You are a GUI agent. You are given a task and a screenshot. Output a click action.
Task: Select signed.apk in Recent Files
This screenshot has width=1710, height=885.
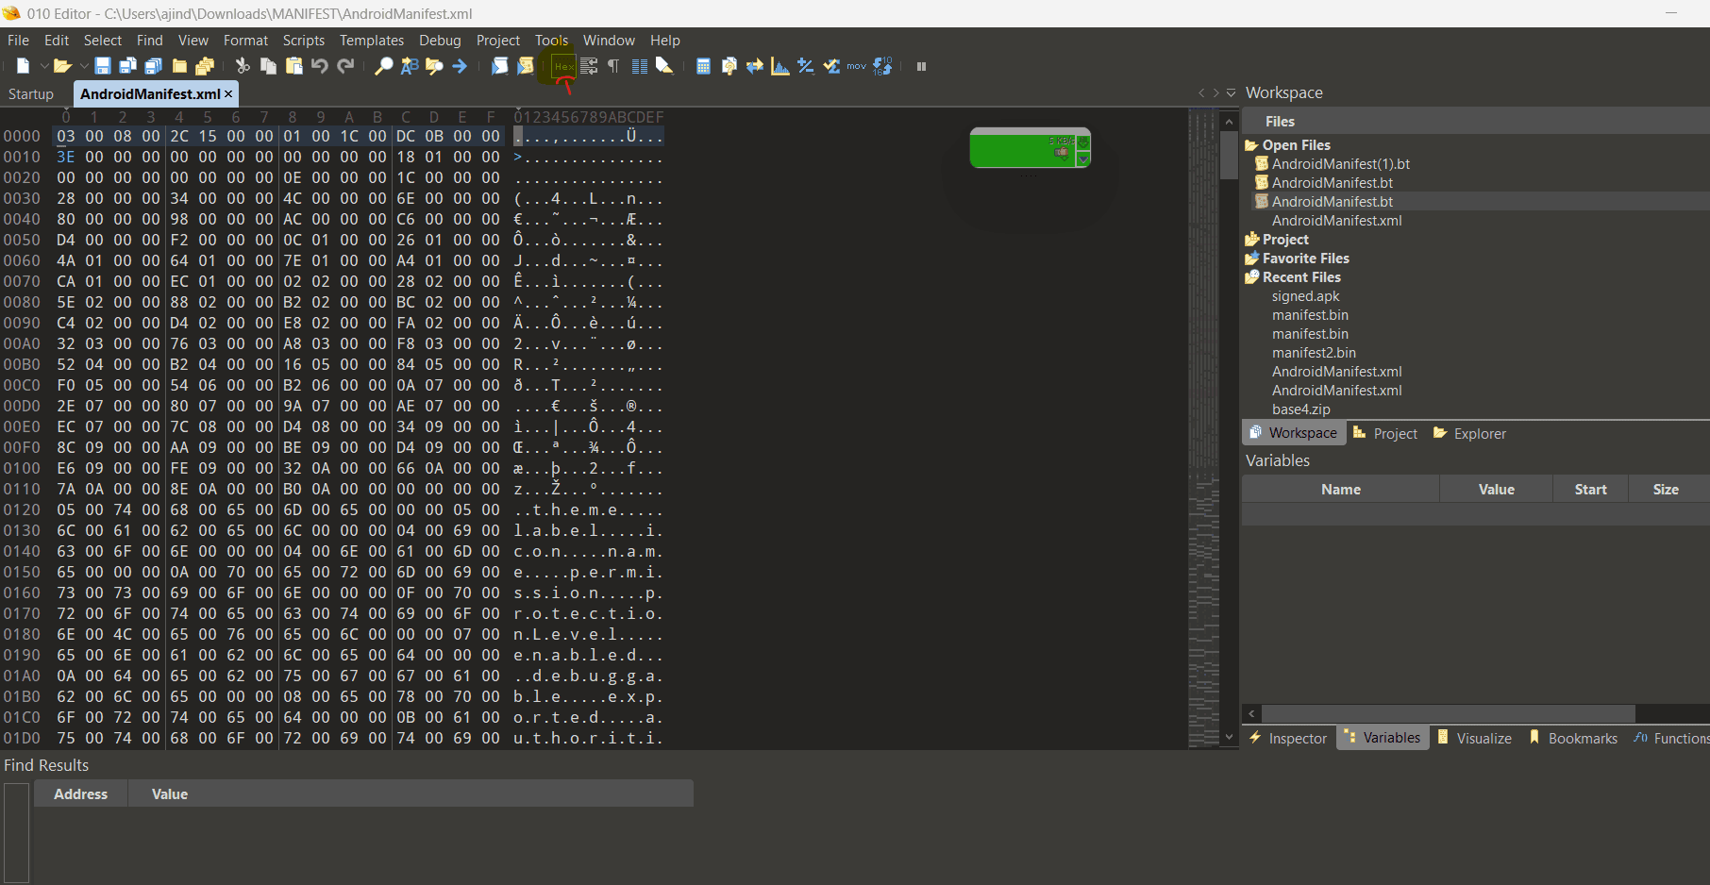1305,296
